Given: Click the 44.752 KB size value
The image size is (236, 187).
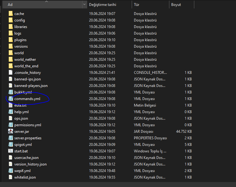Looking at the screenshot, I should coord(184,132).
